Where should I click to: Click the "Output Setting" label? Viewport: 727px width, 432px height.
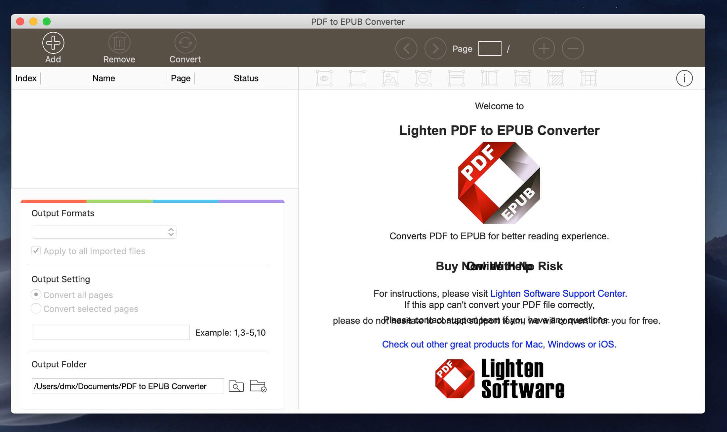coord(61,279)
